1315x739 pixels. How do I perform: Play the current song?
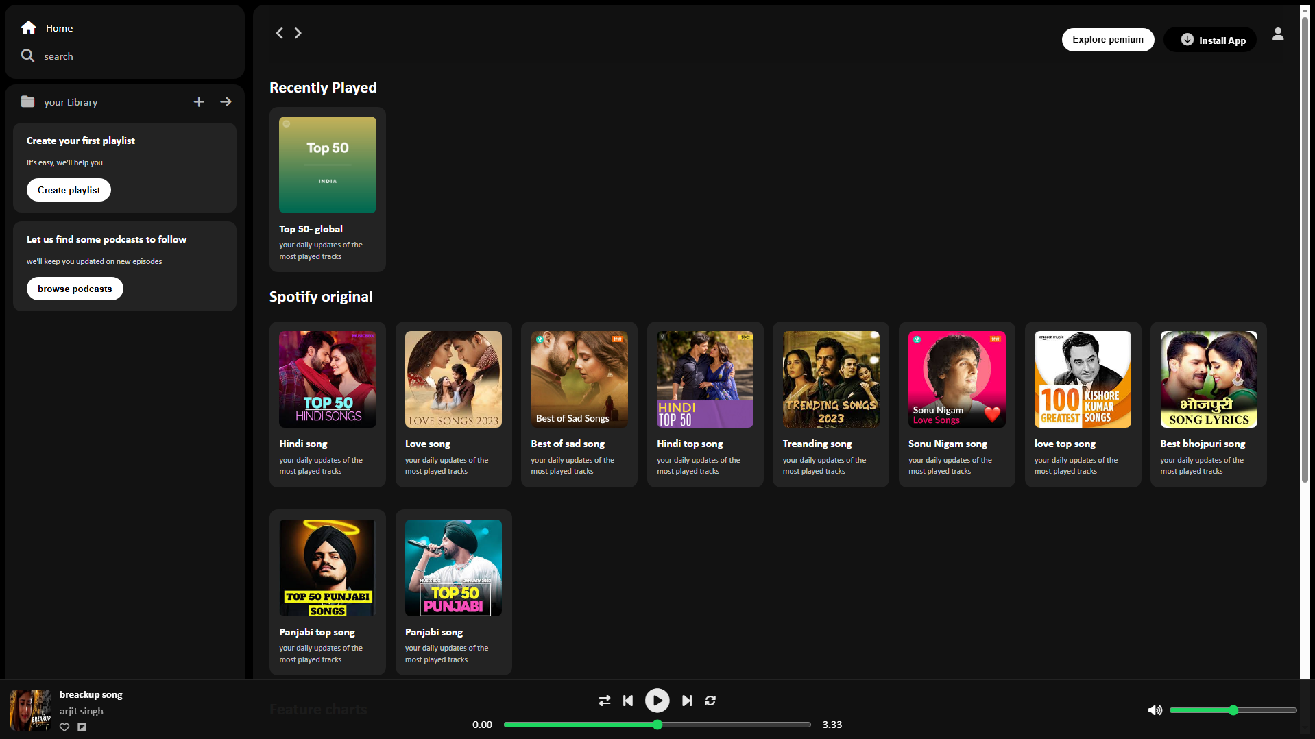click(x=657, y=701)
